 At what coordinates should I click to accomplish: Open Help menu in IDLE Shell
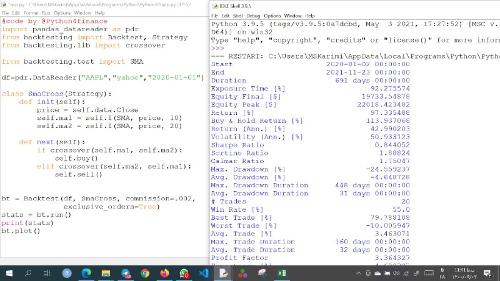(310, 16)
